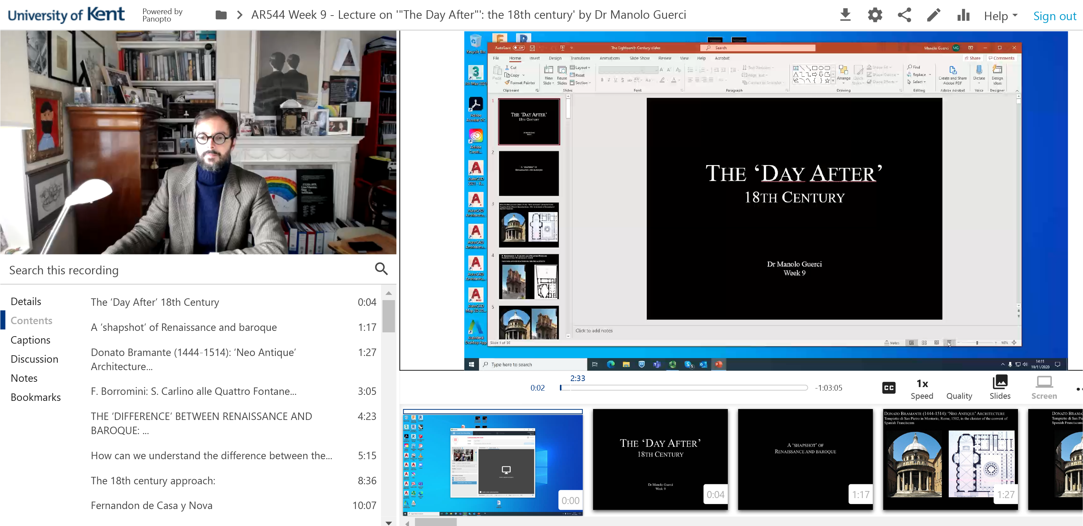Jump to 'The 18th century approach:' entry
Viewport: 1083px width, 526px height.
tap(153, 481)
